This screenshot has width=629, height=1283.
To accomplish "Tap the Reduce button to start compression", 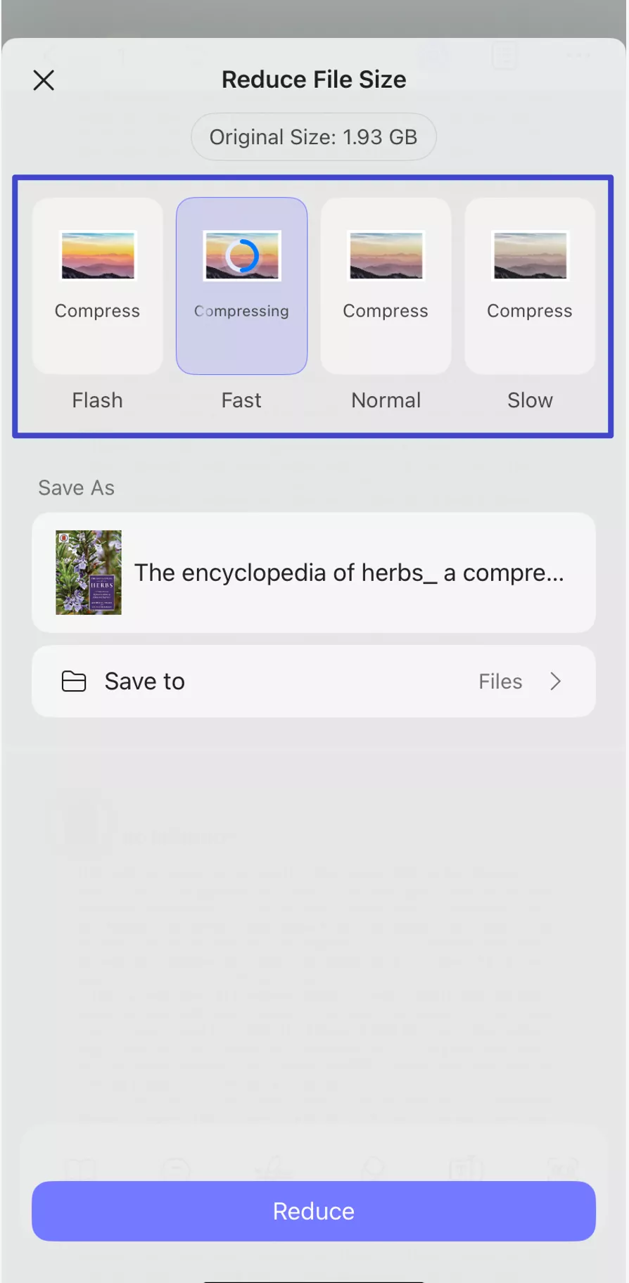I will point(313,1211).
